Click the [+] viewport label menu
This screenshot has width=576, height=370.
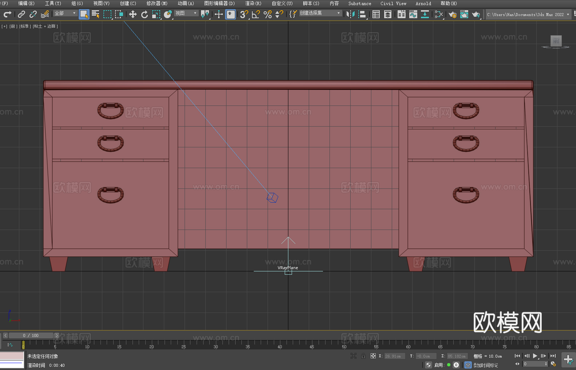(4, 26)
